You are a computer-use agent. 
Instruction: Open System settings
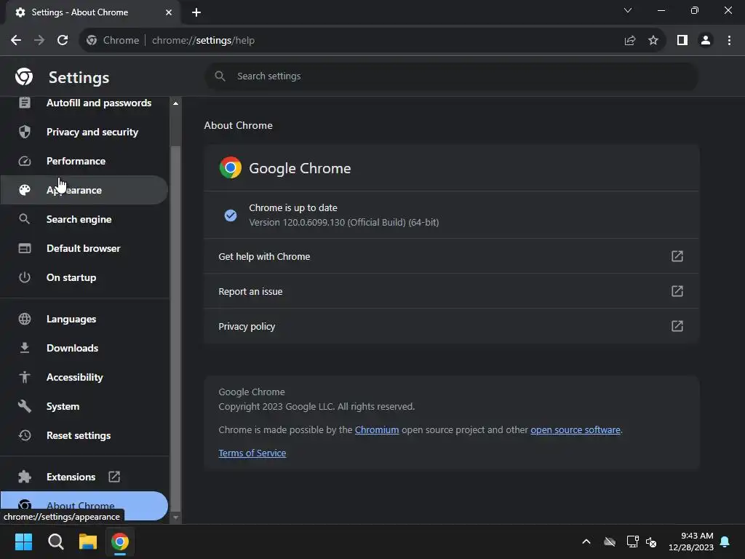pyautogui.click(x=84, y=406)
